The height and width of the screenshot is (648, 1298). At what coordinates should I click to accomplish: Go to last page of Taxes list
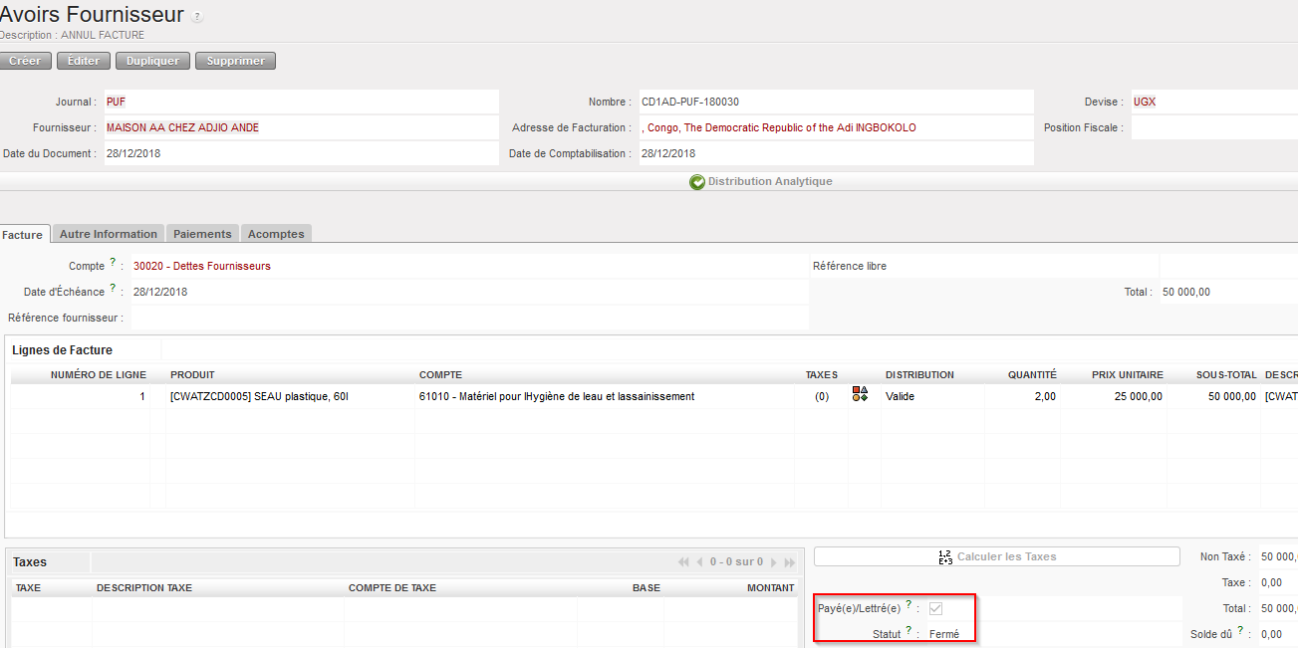pyautogui.click(x=790, y=562)
